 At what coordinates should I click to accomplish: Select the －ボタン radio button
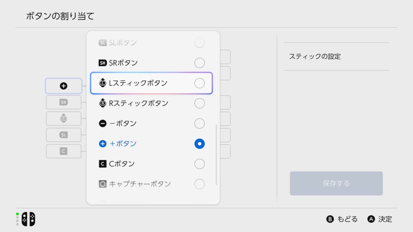tap(200, 124)
